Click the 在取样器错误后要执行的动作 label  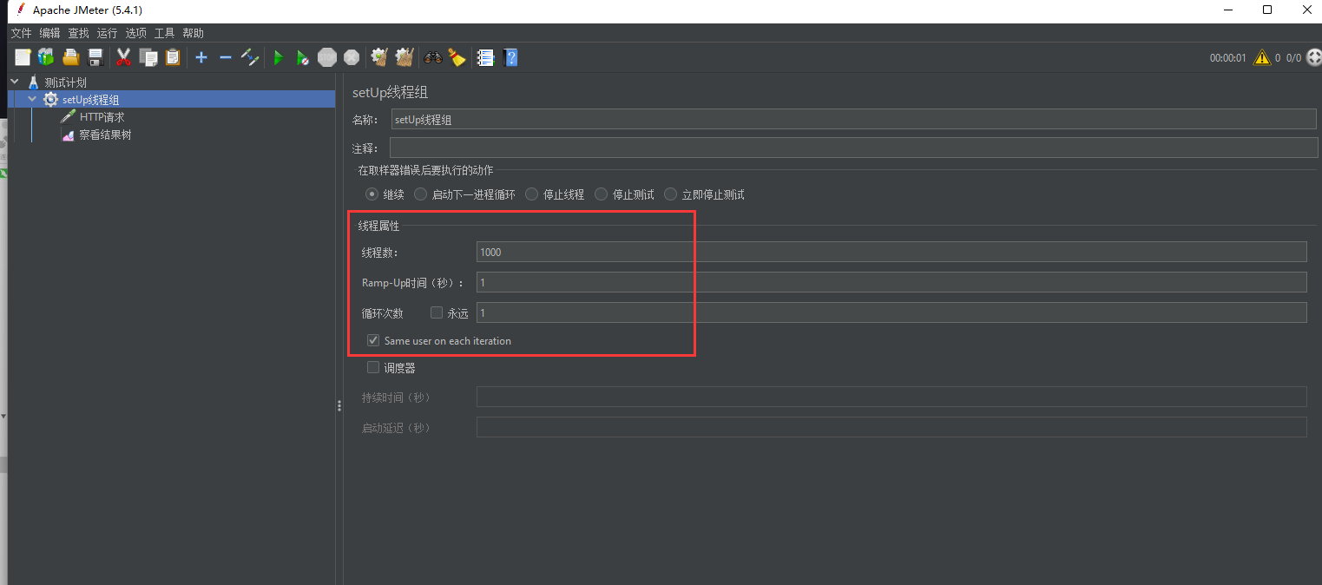pyautogui.click(x=425, y=170)
